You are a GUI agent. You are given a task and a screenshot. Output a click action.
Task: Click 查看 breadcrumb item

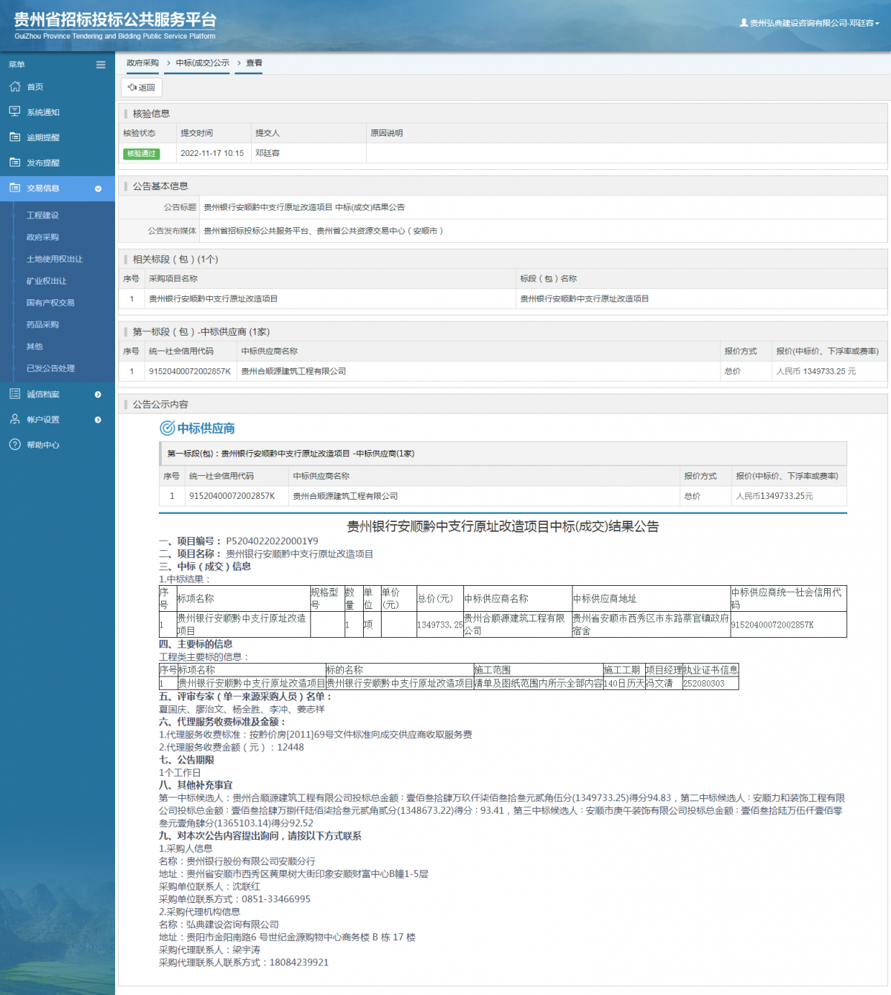254,63
